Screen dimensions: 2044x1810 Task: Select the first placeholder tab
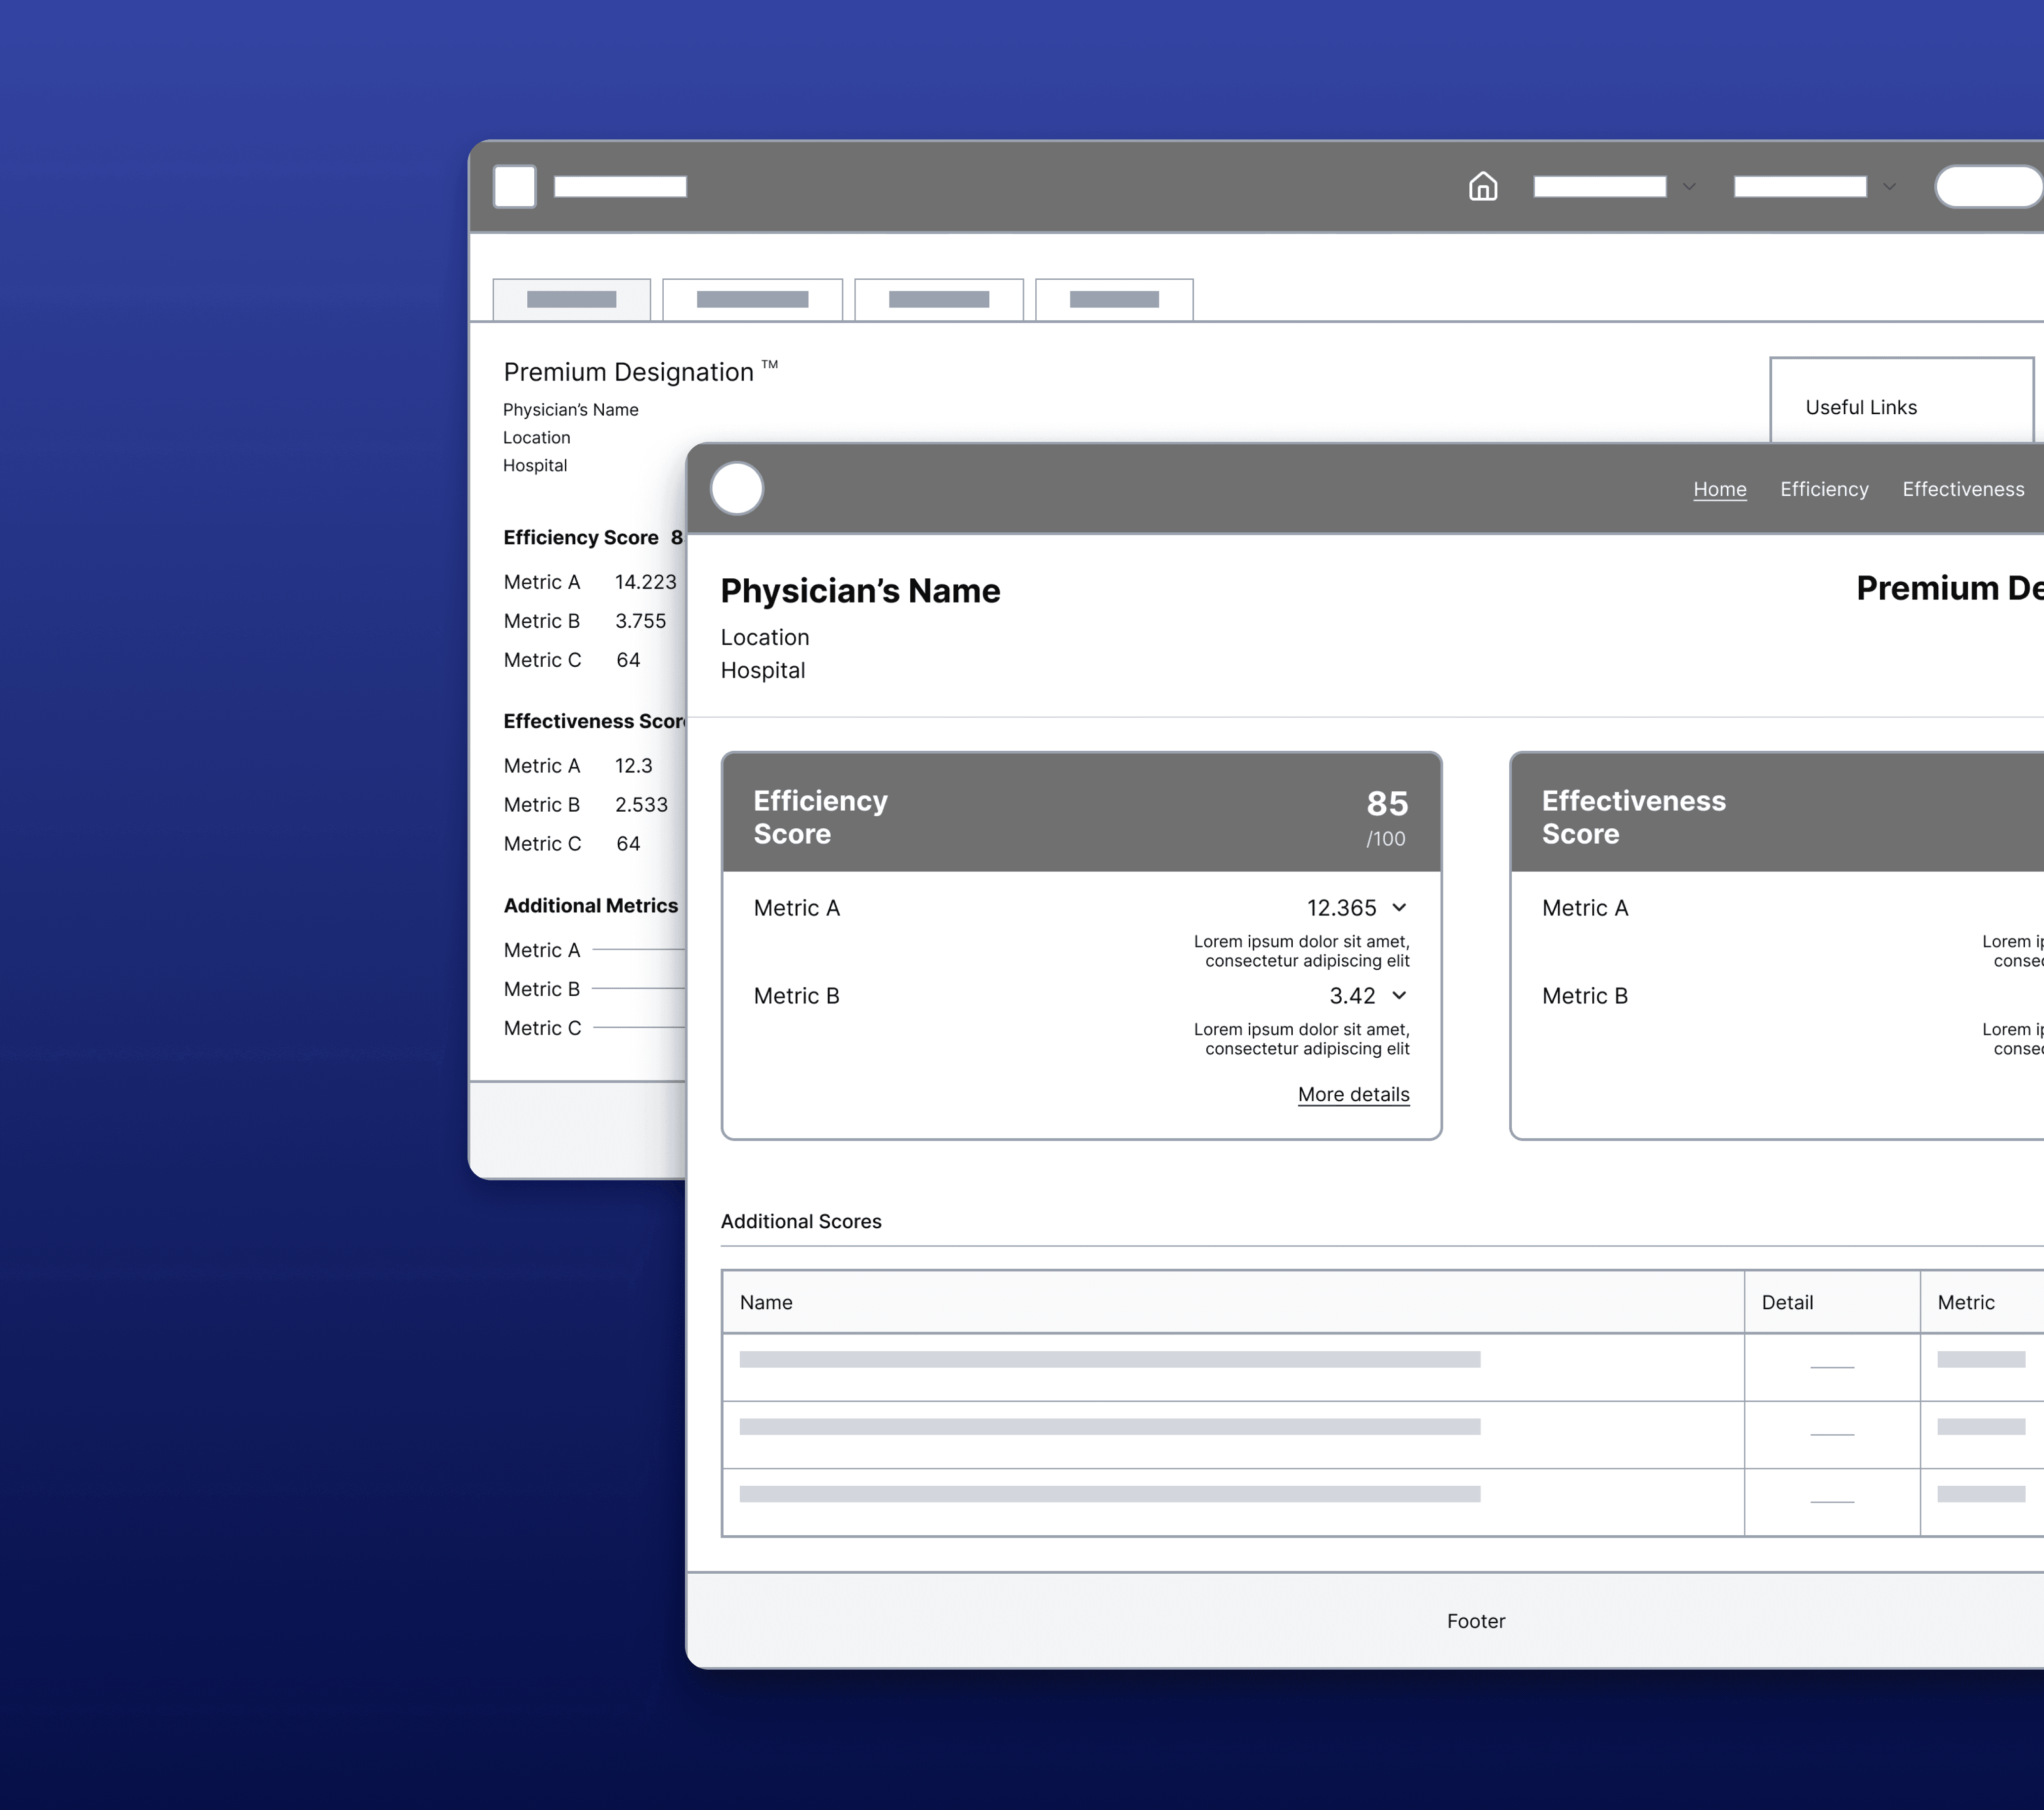pos(571,299)
